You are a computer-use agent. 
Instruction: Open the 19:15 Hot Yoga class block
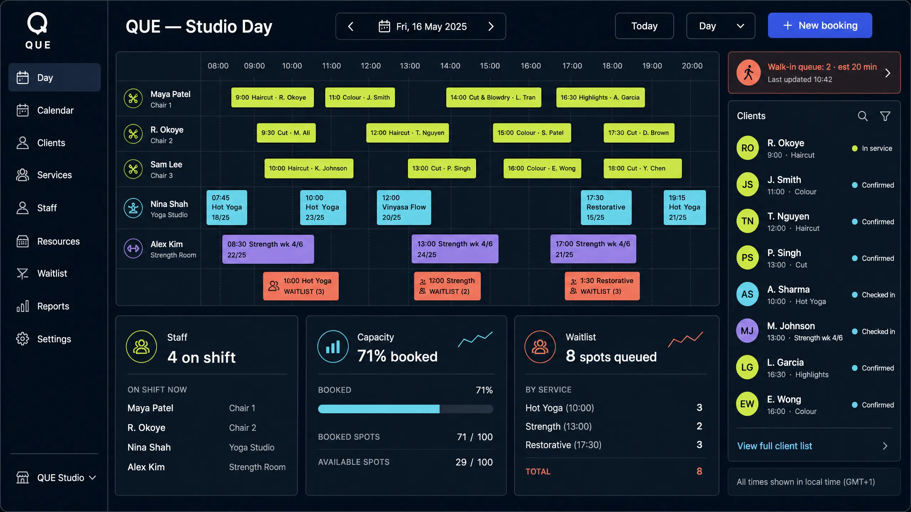click(x=685, y=208)
